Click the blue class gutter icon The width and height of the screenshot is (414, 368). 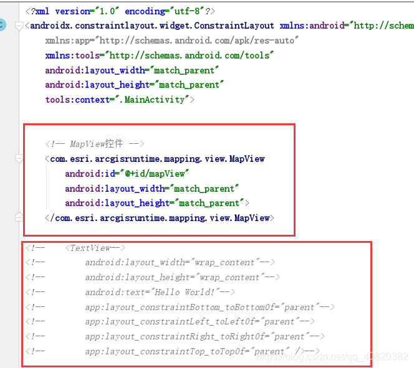click(x=2, y=25)
